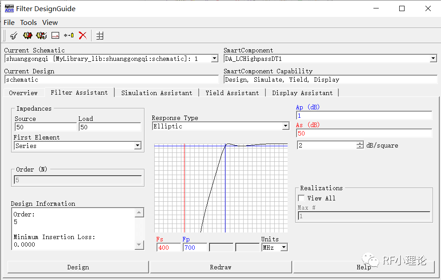Click the Help button
The width and height of the screenshot is (441, 280).
point(364,267)
